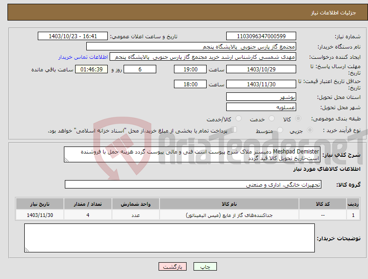The image size is (368, 279).
Task: Click the remaining time field 01:46:39
Action: 91,69
